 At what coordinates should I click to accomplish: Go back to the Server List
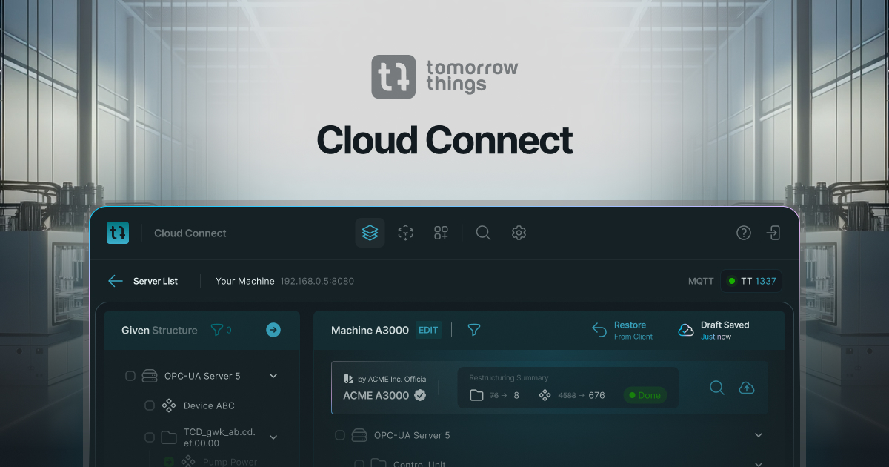[145, 281]
